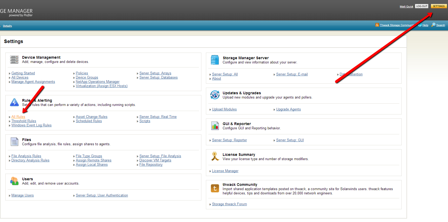Image resolution: width=448 pixels, height=222 pixels.
Task: Click the Search magnifier icon
Action: pos(433,24)
